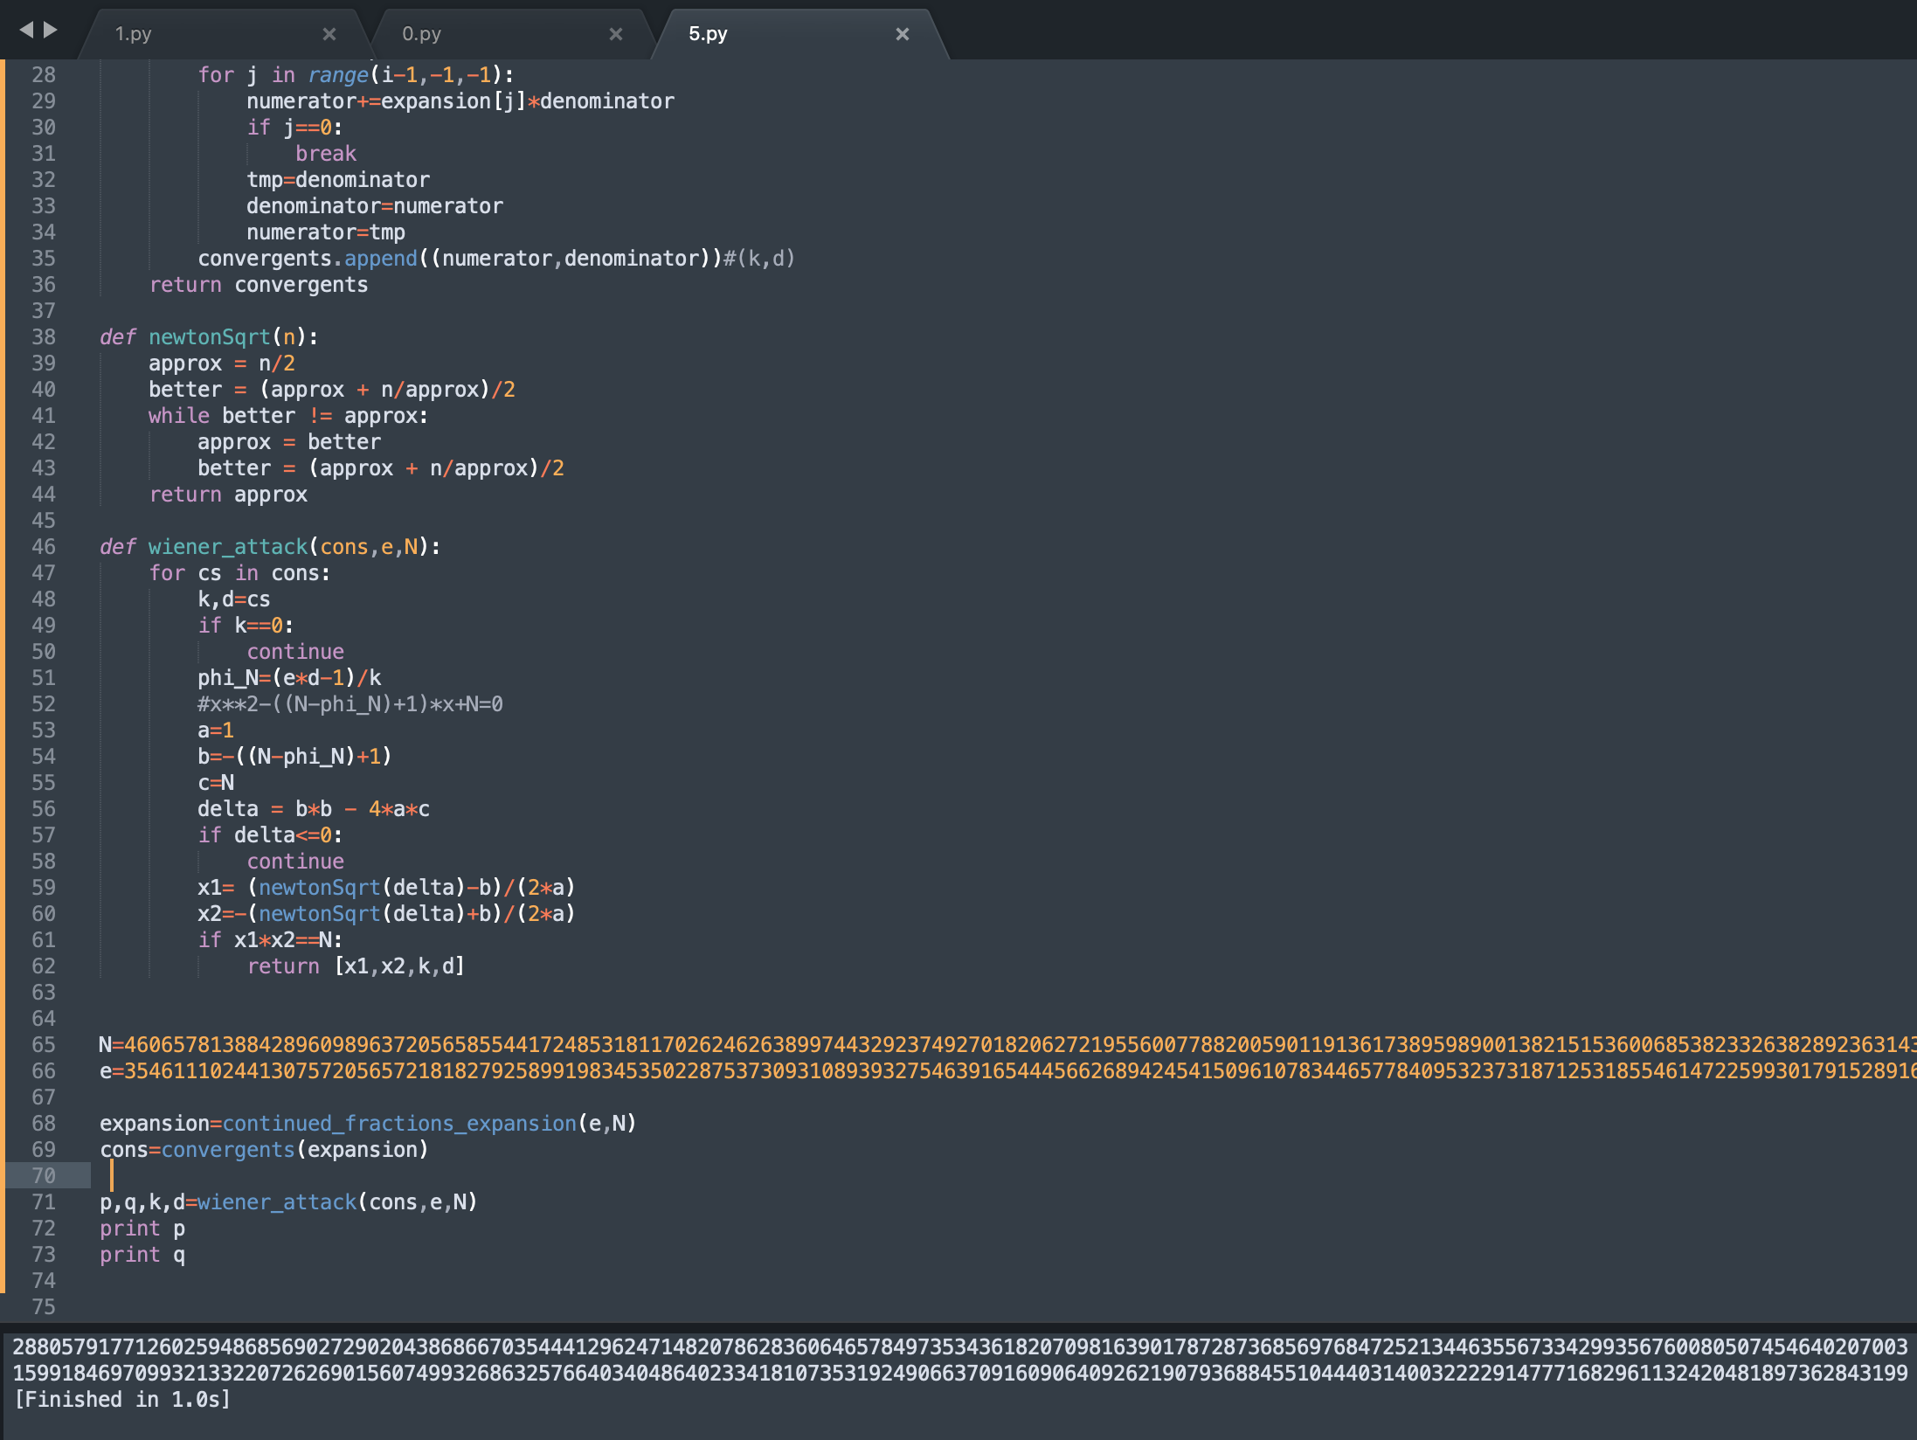The image size is (1917, 1440).
Task: Click line number 70 in gutter
Action: [x=44, y=1176]
